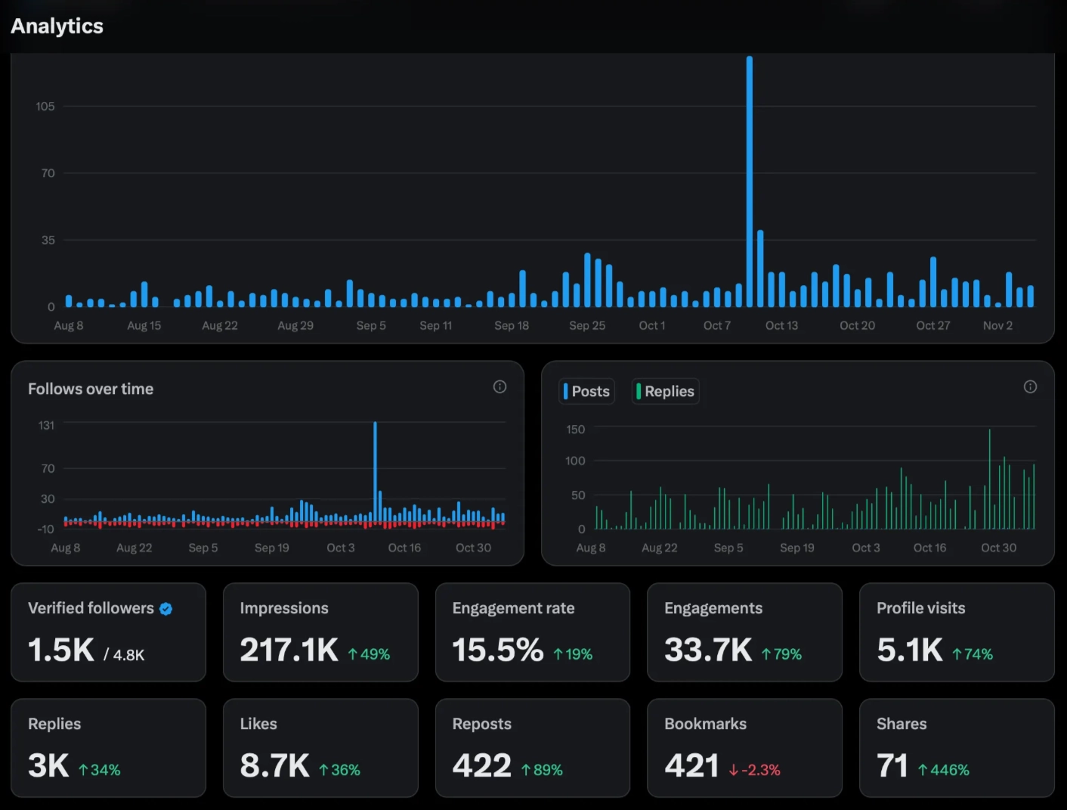
Task: Toggle the Posts series in the chart legend
Action: coord(586,391)
